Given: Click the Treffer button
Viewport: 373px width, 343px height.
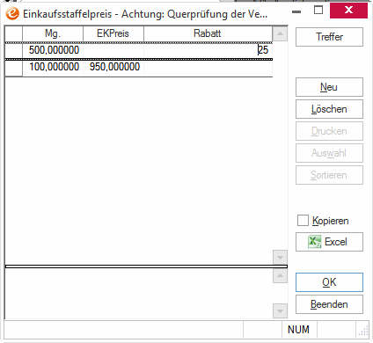Looking at the screenshot, I should pyautogui.click(x=329, y=37).
